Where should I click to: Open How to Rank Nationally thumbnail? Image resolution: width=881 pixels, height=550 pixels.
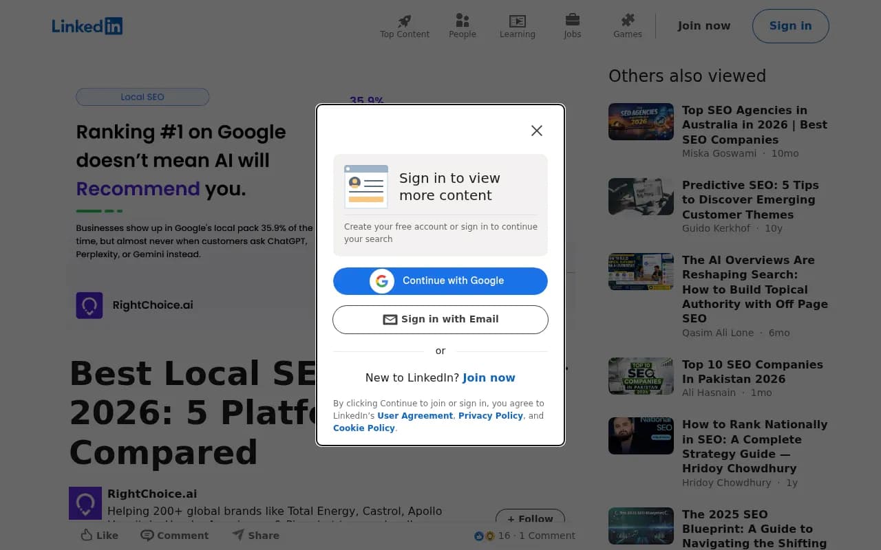[641, 436]
